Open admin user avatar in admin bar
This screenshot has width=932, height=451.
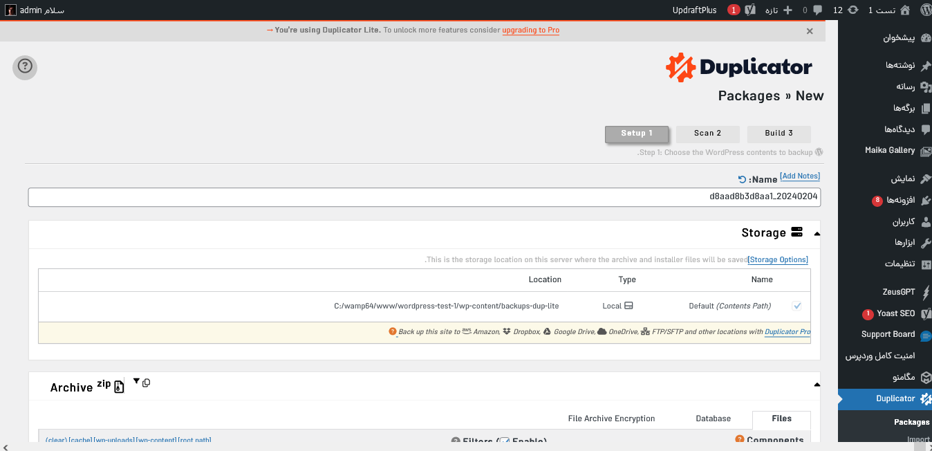(11, 10)
